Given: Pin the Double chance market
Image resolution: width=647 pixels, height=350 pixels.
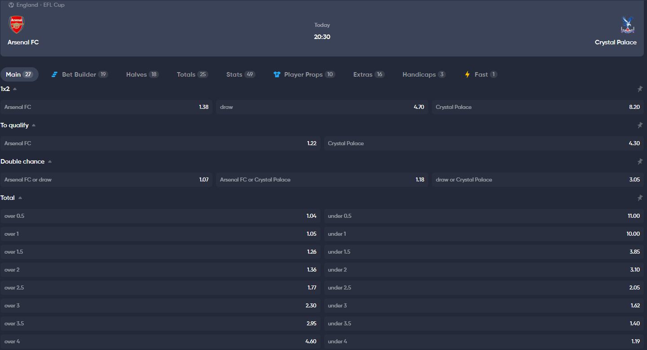Looking at the screenshot, I should [640, 161].
